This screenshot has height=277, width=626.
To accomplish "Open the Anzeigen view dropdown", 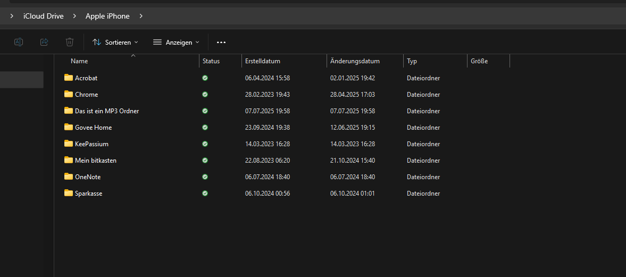I will 176,42.
